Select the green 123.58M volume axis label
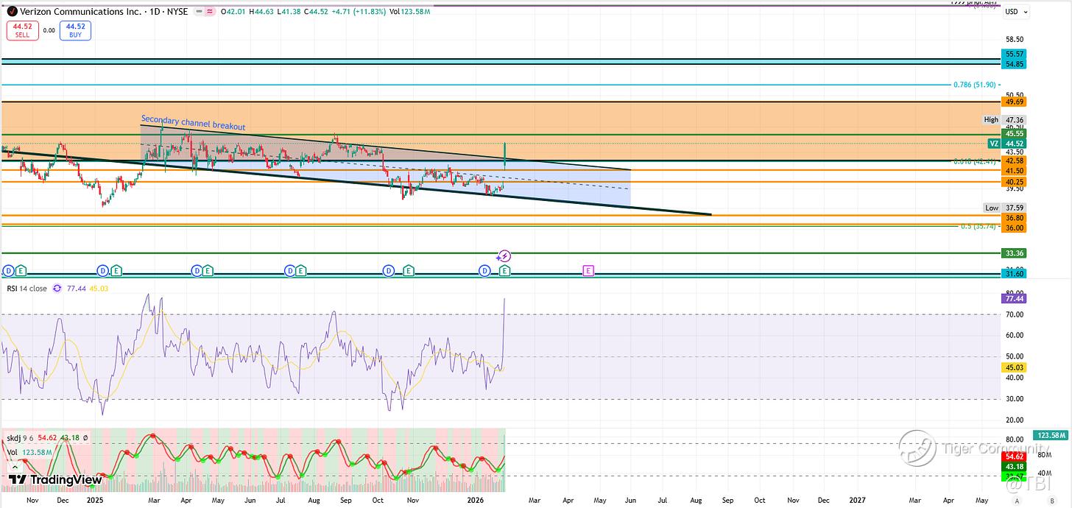The image size is (1072, 508). click(x=1050, y=435)
